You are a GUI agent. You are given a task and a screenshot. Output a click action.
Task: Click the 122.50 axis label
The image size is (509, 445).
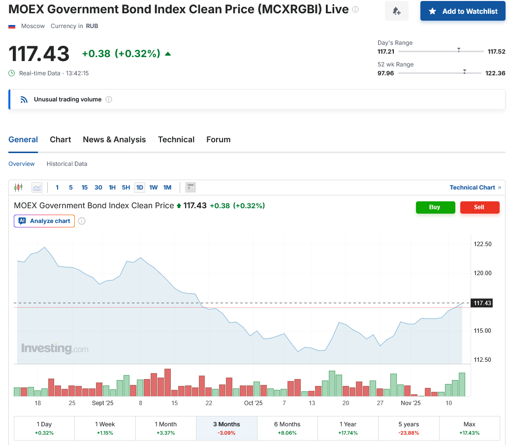[x=483, y=244]
